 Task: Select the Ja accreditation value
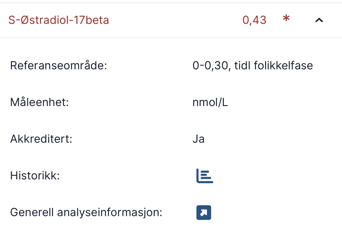click(x=198, y=139)
